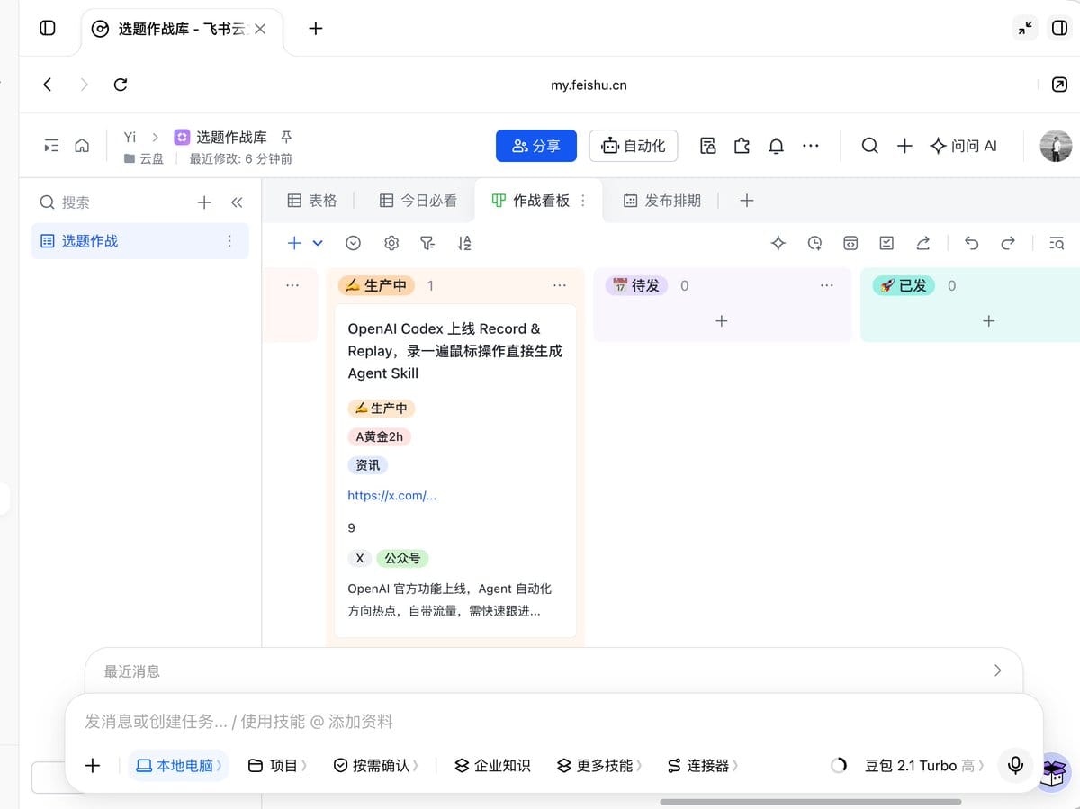Switch to the 表格 view tab
The image size is (1080, 809).
[x=311, y=201]
